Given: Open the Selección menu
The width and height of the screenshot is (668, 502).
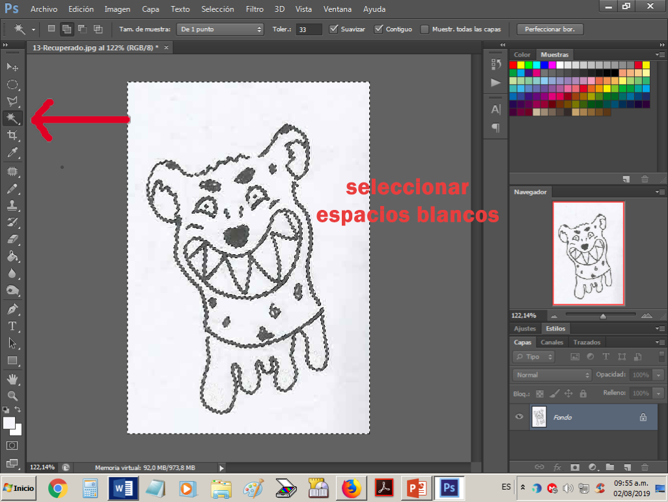Looking at the screenshot, I should (217, 9).
